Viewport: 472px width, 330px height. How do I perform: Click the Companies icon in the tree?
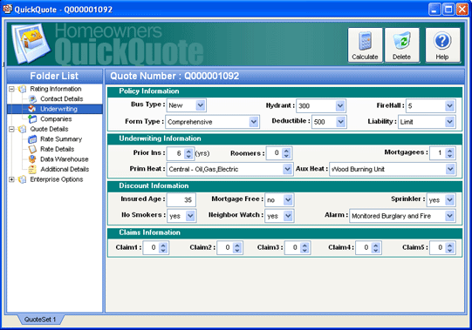tap(32, 119)
